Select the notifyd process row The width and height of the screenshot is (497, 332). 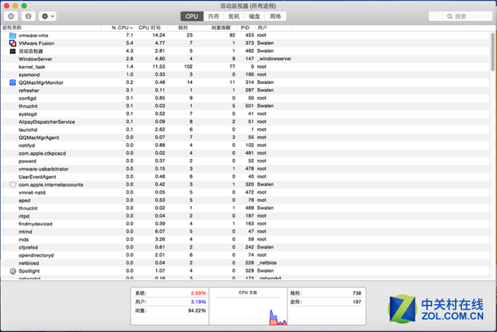(x=245, y=145)
